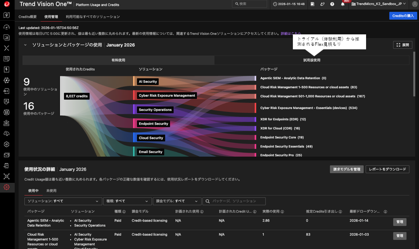Click info icon next to 実際の使用 column
The width and height of the screenshot is (419, 249).
coord(282,212)
